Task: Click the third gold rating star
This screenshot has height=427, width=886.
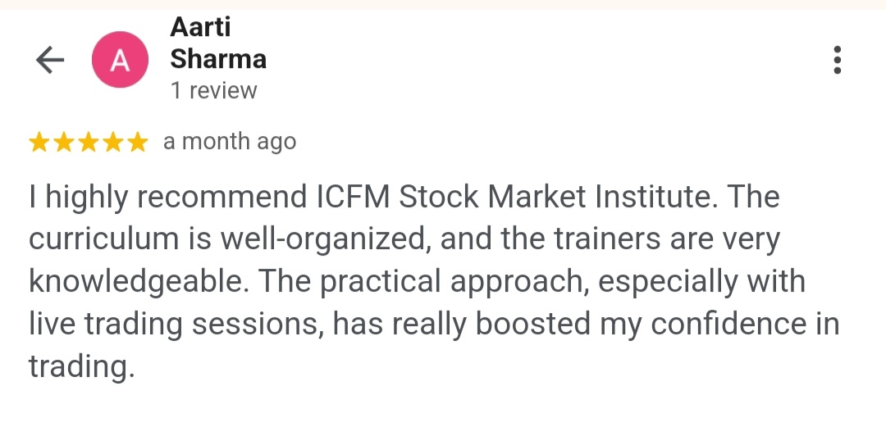Action: 89,143
